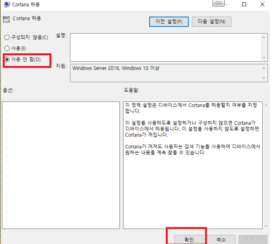Maximize the Cortana 허용 window
275x244 pixels.
click(x=244, y=4)
